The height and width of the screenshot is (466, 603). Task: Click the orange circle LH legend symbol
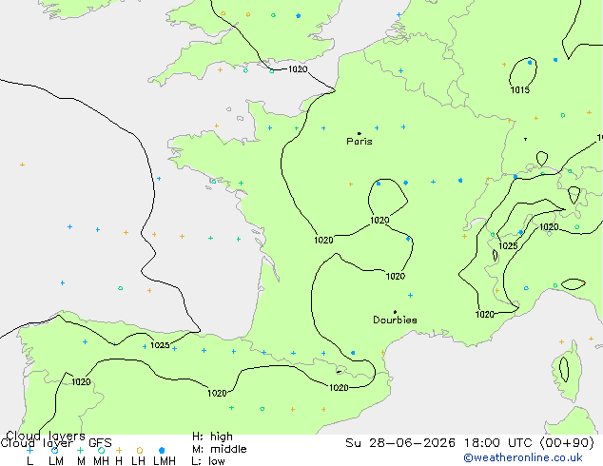(140, 450)
